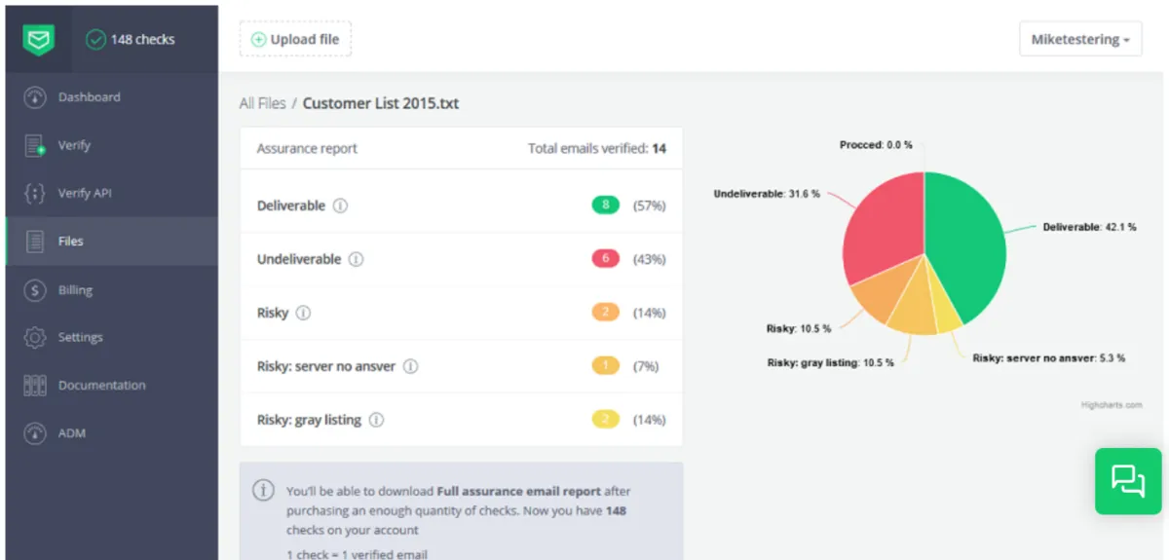Screen dimensions: 1169x560
Task: Click the Documentation books icon
Action: (x=35, y=386)
